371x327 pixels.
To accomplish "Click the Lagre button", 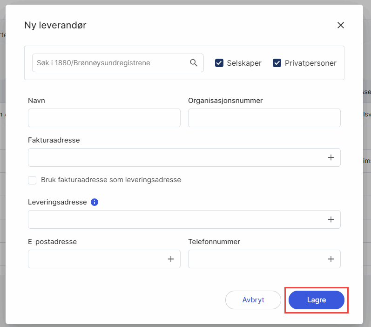I will [x=317, y=300].
